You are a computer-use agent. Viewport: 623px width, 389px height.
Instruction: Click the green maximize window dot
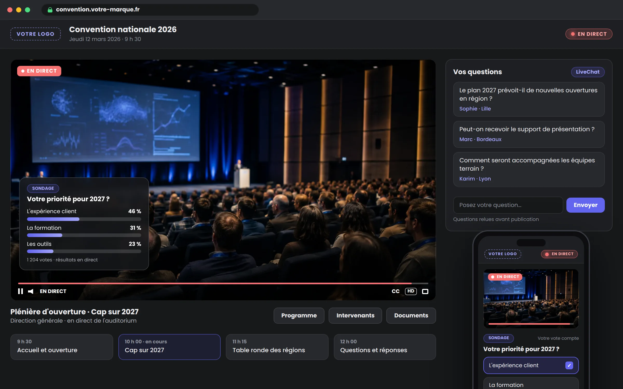point(28,10)
